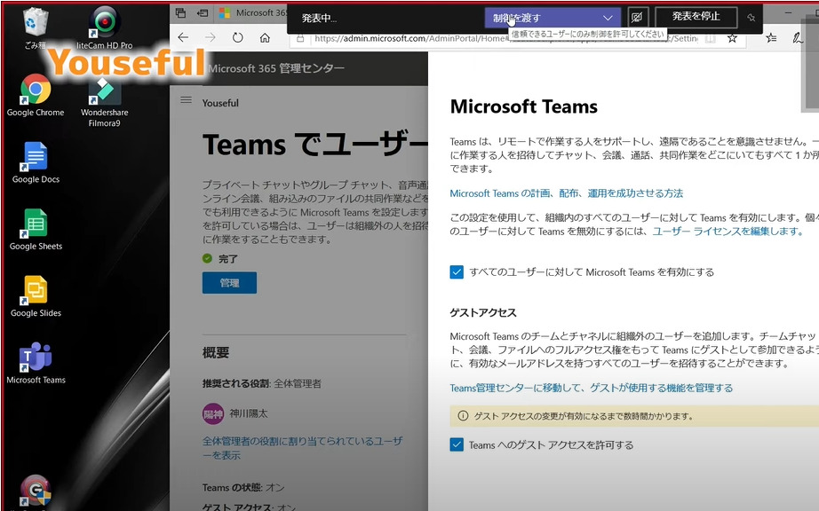
Task: Click the blue 管理 button
Action: (x=229, y=283)
